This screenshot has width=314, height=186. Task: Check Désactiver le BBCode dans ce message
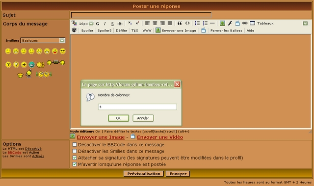point(75,145)
